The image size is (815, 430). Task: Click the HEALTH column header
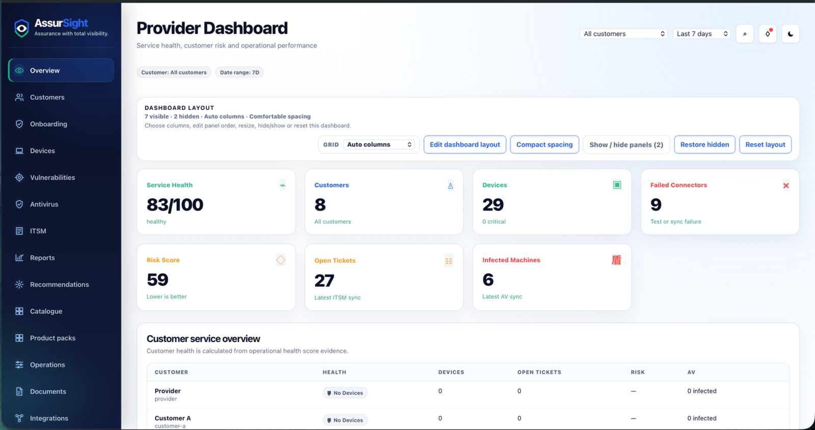(x=334, y=372)
